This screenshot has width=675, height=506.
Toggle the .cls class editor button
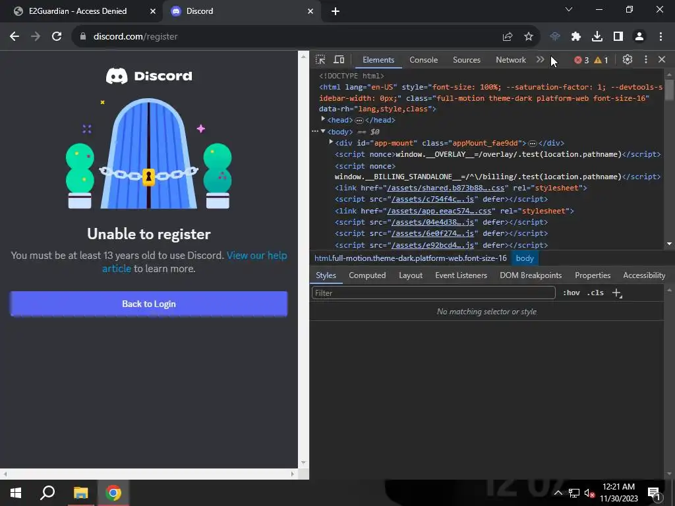point(595,293)
